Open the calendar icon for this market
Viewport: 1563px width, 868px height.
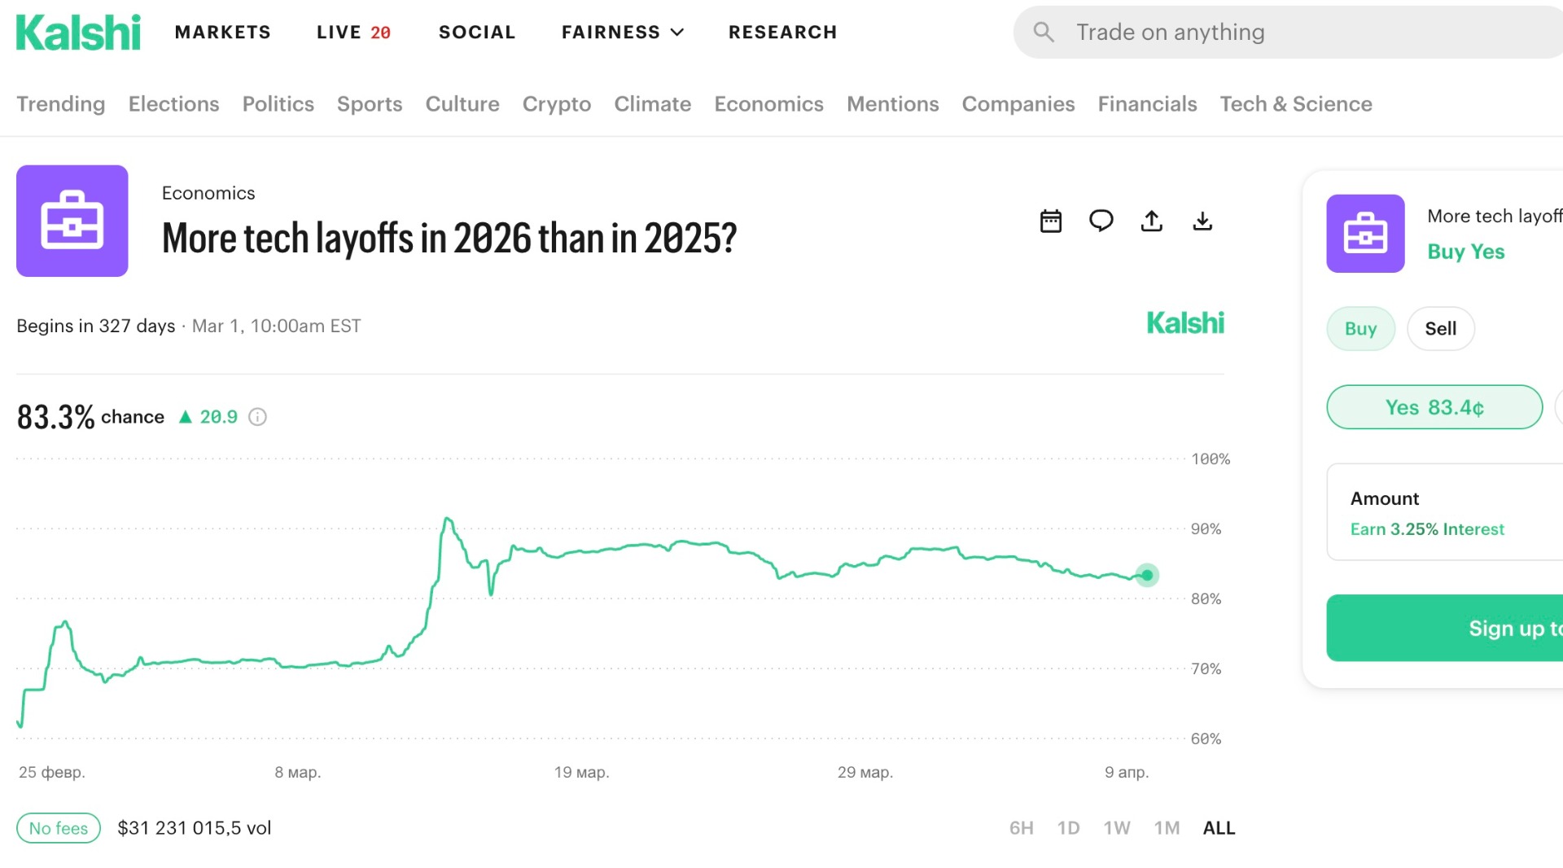pos(1051,221)
